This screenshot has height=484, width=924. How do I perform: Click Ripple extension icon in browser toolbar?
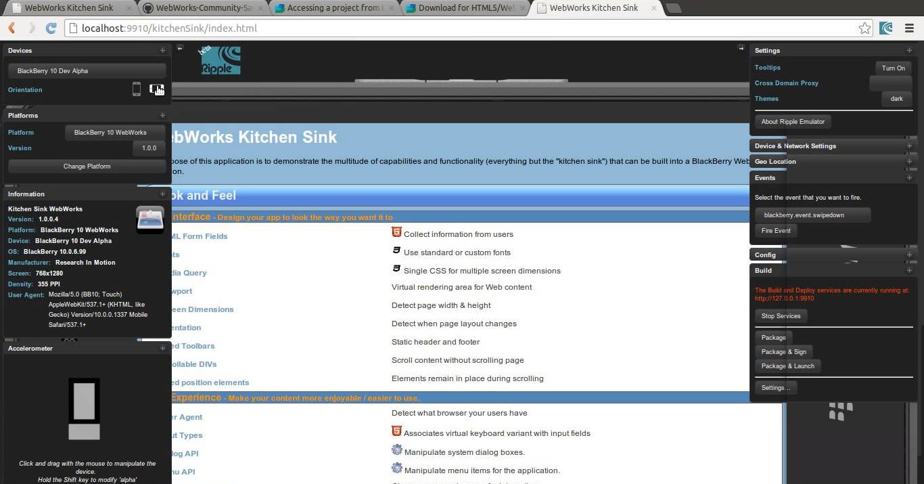[x=886, y=28]
